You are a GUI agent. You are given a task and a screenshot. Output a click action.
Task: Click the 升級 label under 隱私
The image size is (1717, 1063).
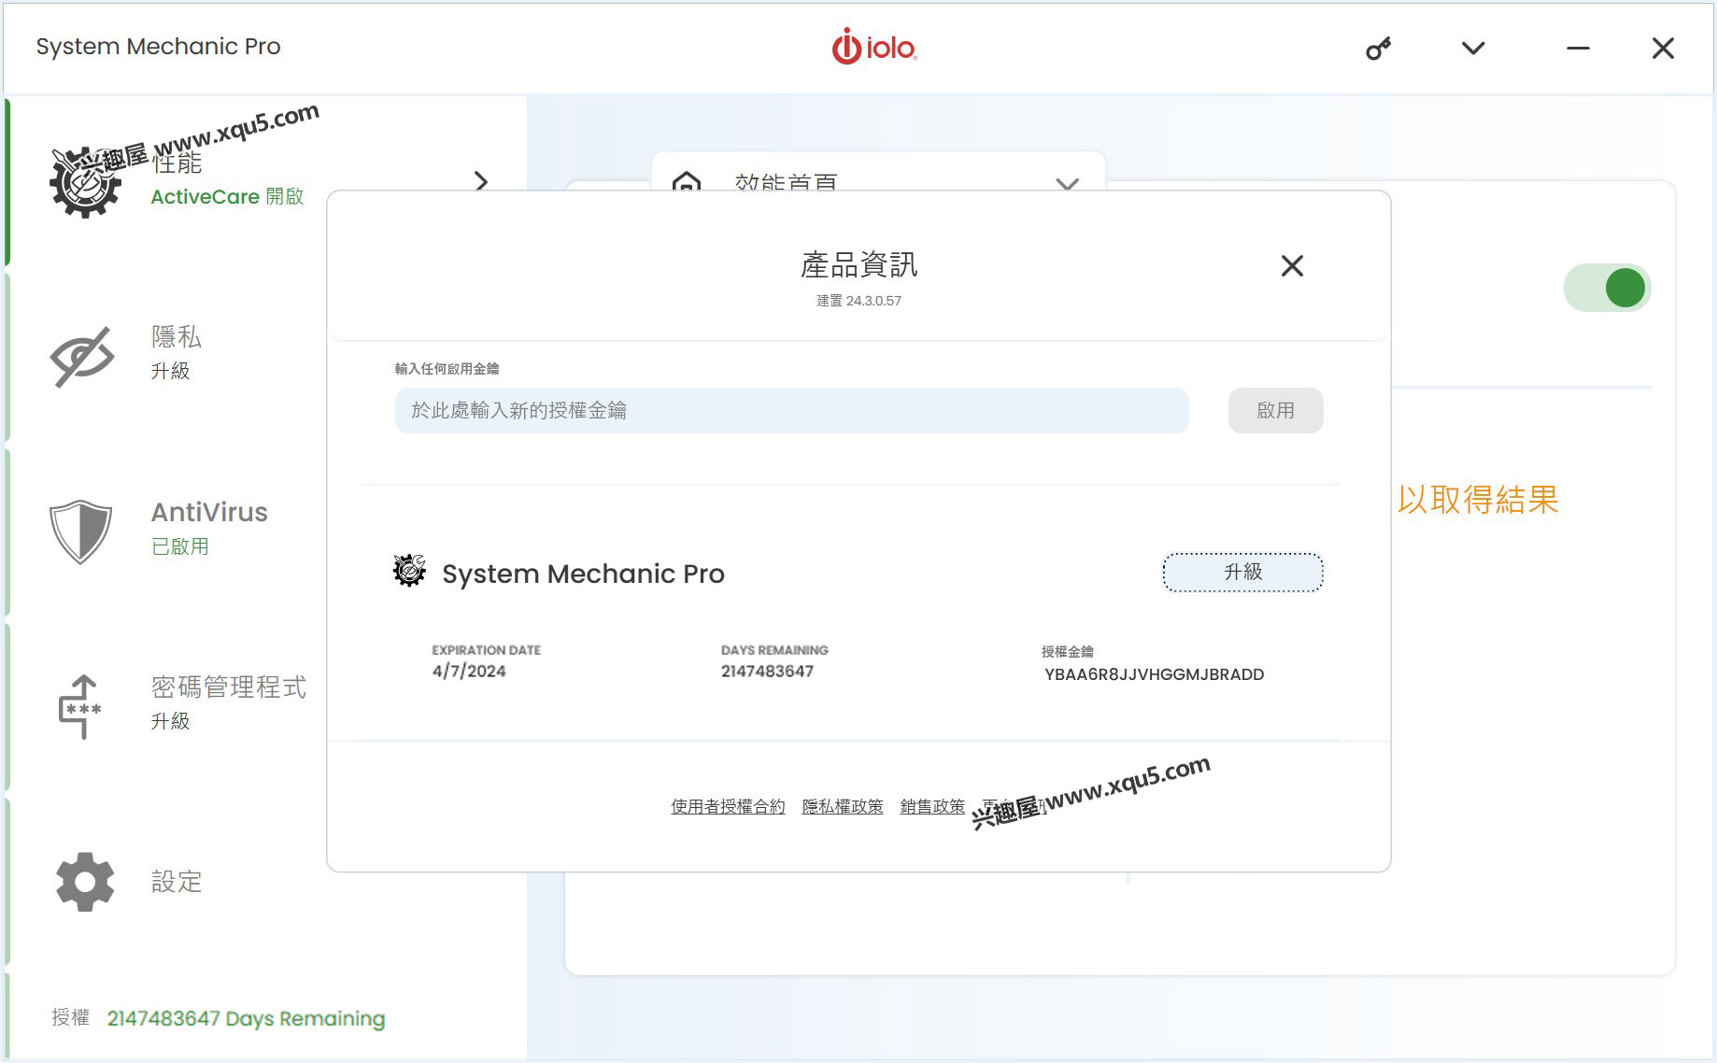coord(170,371)
